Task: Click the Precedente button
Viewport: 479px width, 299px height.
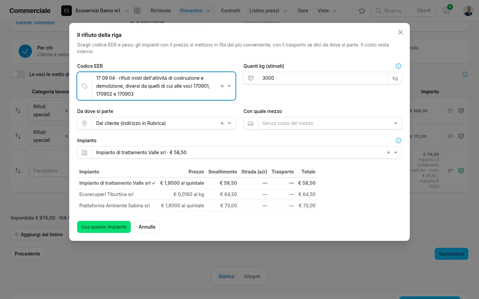Action: coord(27,254)
